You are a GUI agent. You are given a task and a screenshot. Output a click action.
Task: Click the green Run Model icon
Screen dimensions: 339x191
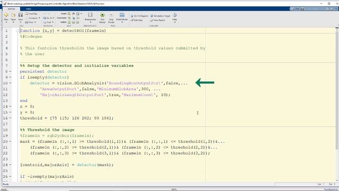(x=102, y=14)
